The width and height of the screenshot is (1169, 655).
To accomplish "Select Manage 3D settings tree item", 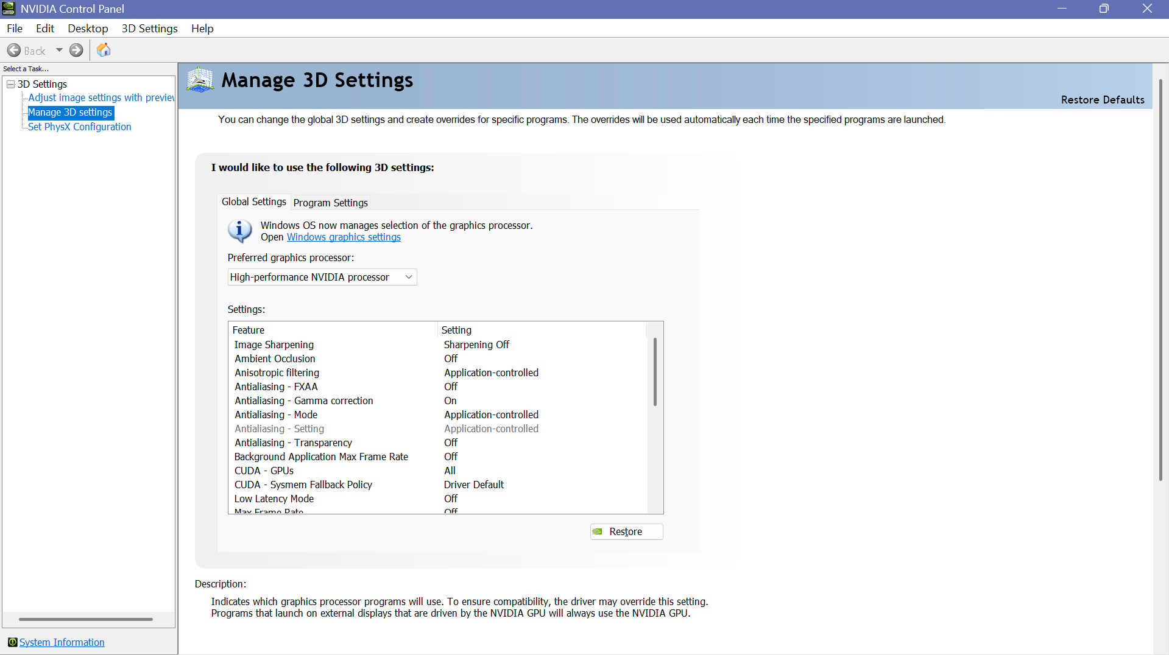I will click(x=71, y=112).
